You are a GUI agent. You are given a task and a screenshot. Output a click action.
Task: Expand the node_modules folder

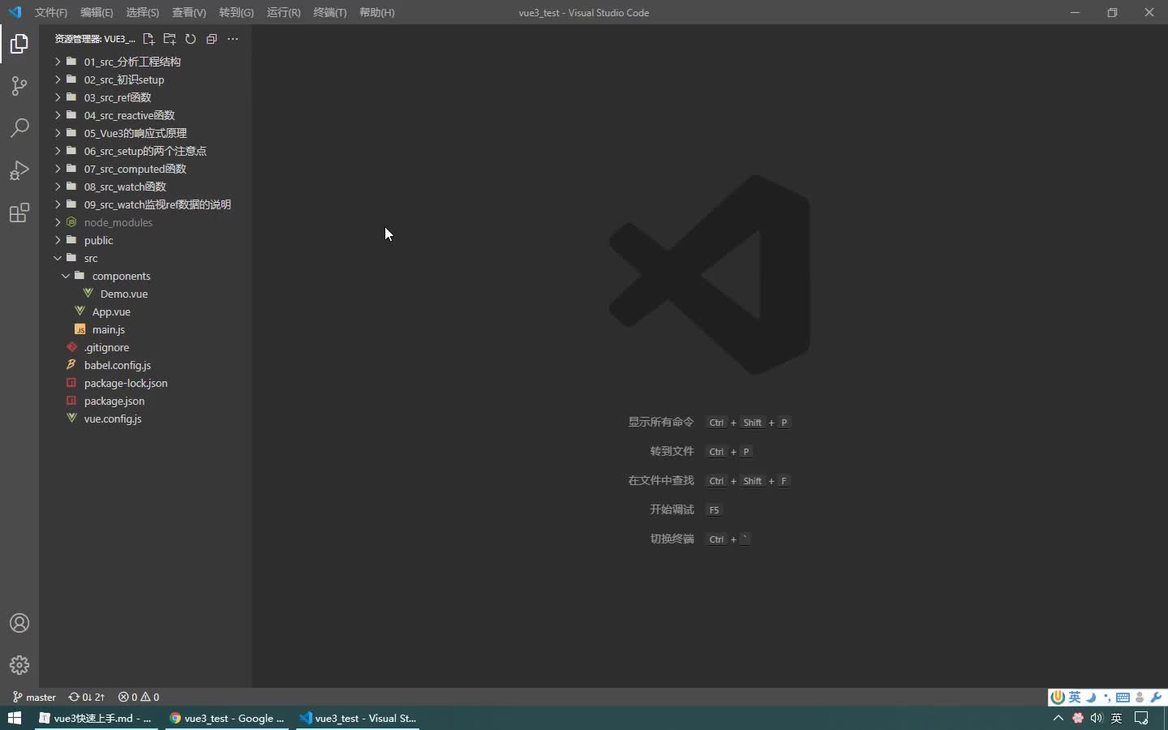[x=118, y=222]
